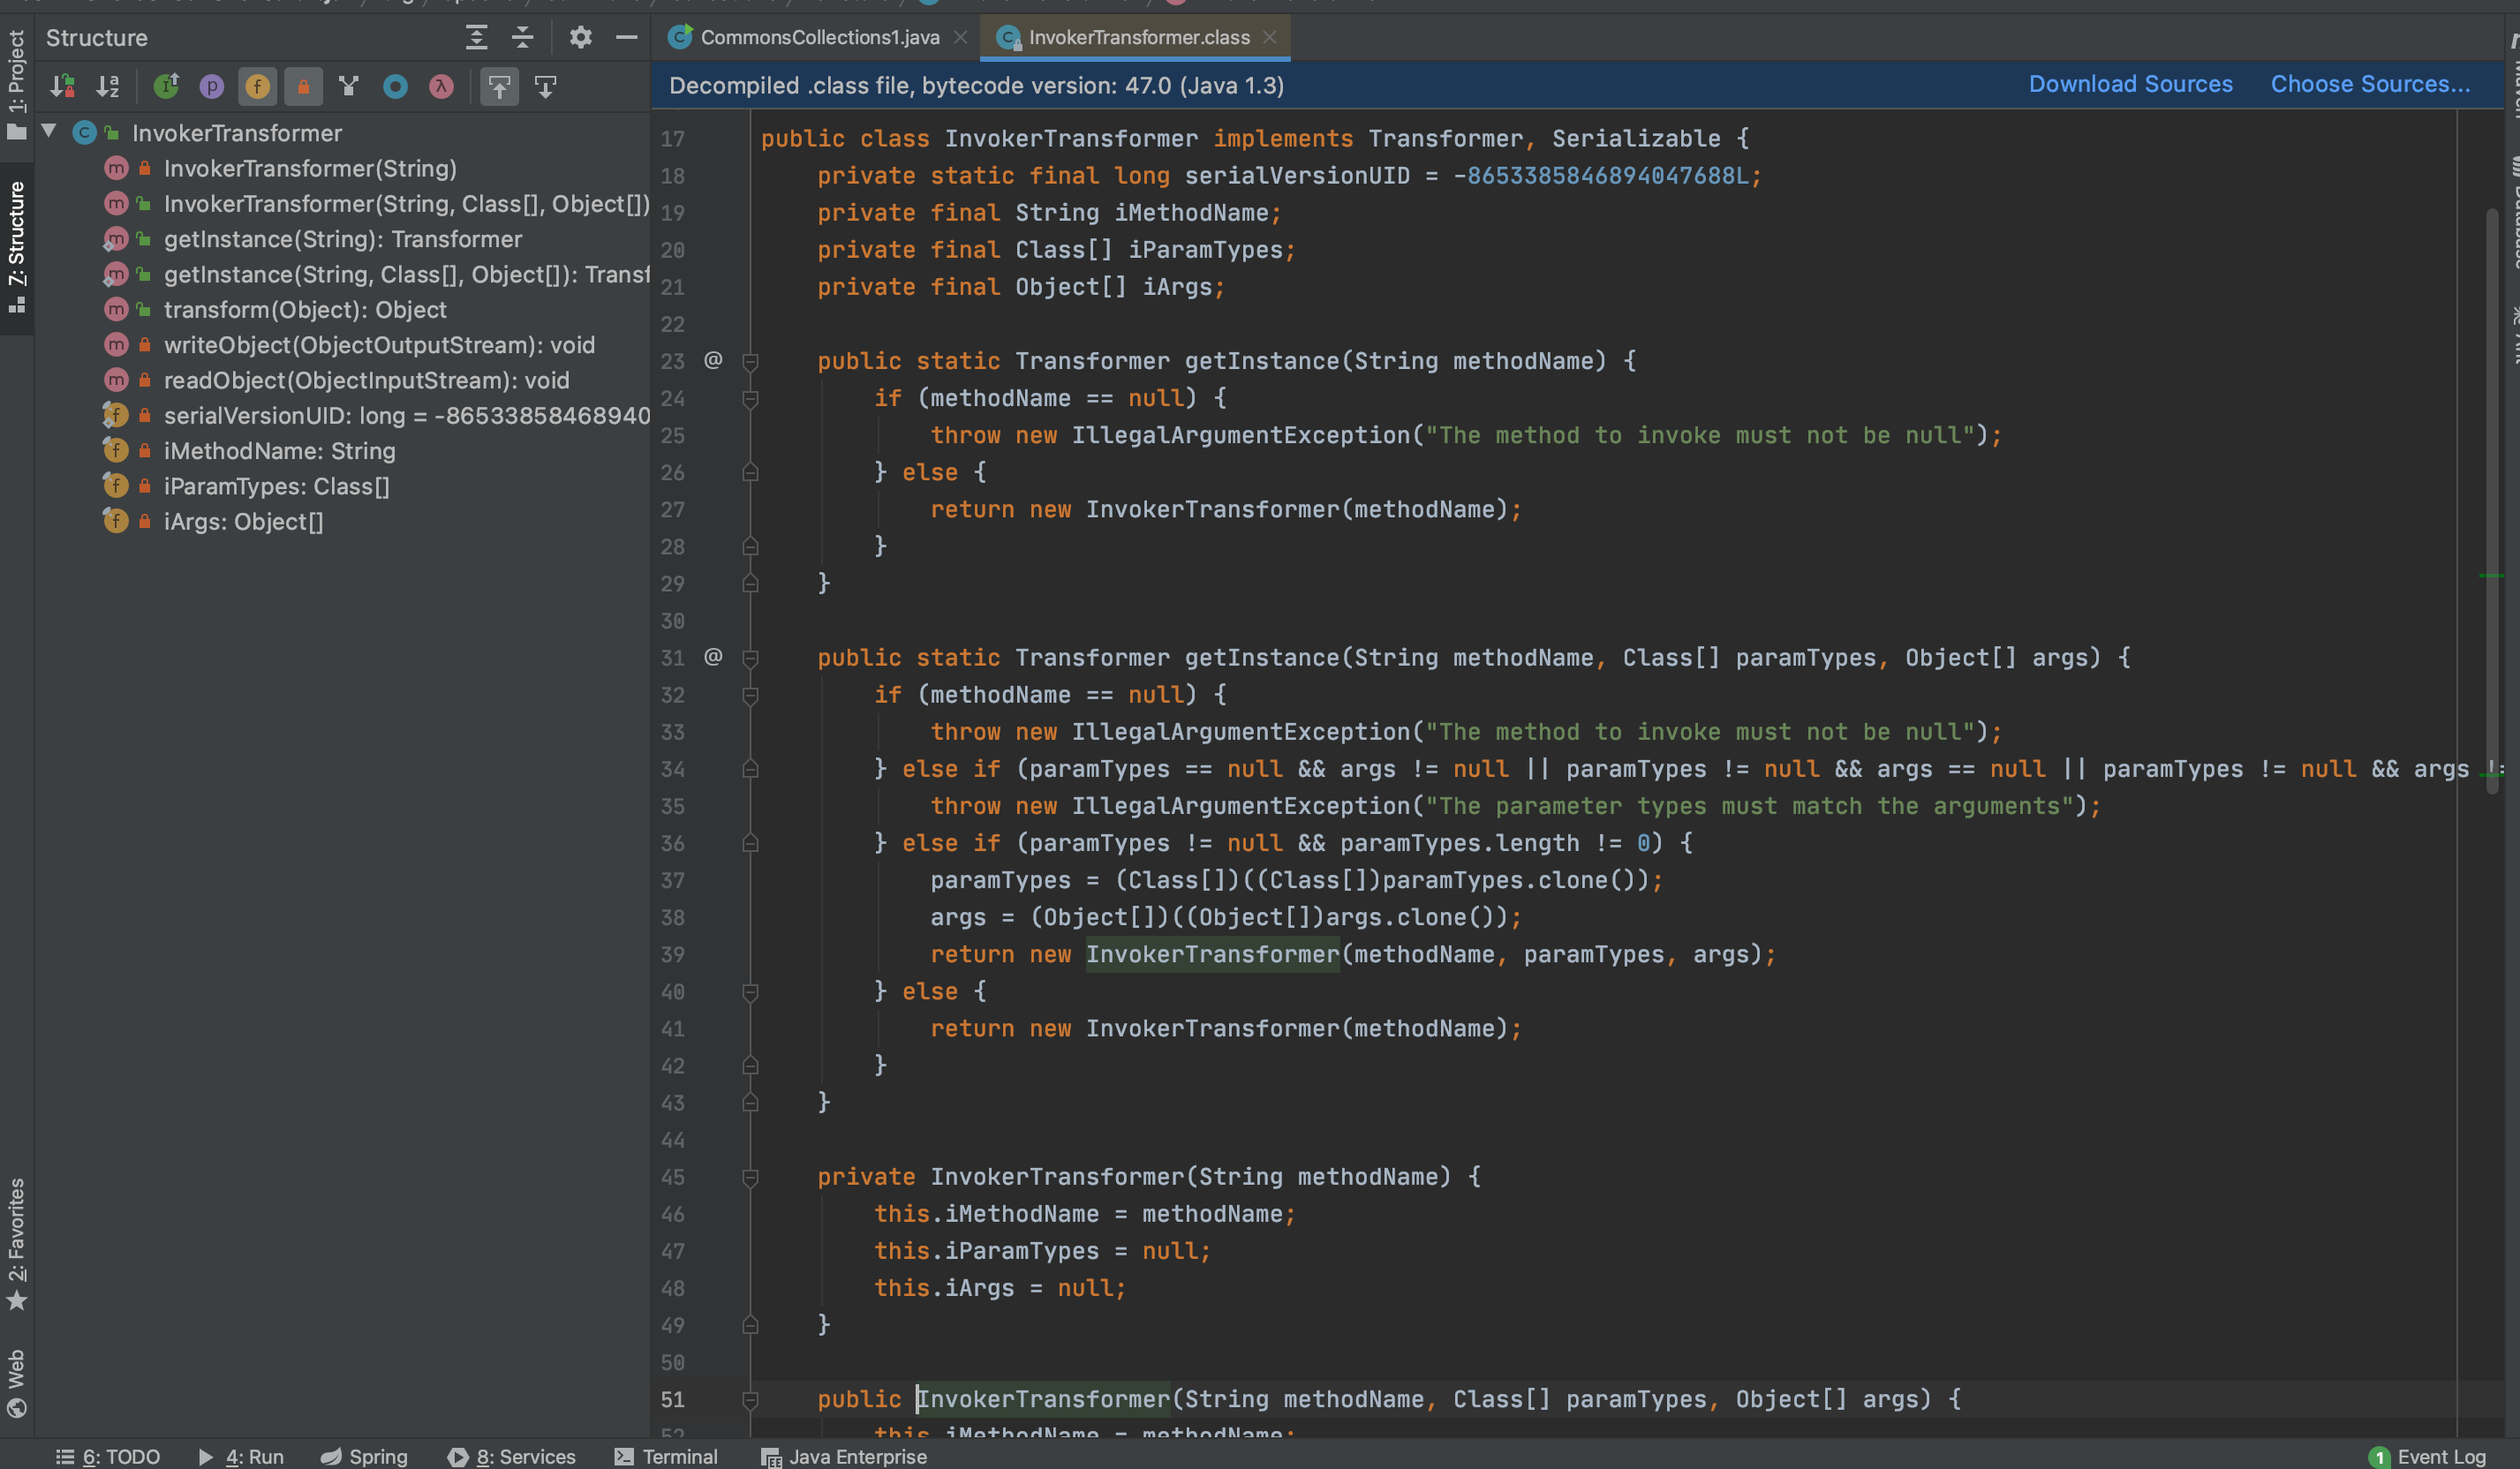Fold private constructor at line 45
2520x1469 pixels.
point(750,1178)
